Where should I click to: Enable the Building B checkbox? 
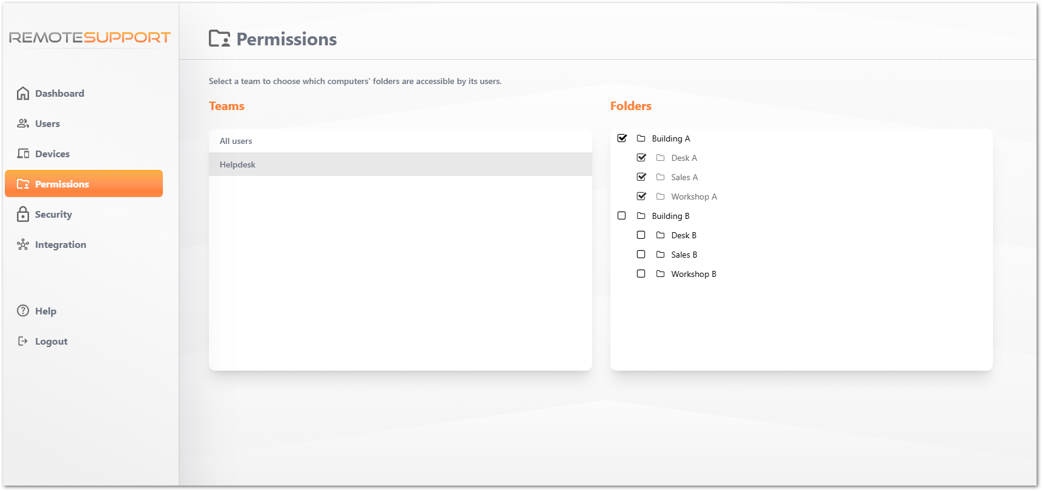click(x=622, y=215)
